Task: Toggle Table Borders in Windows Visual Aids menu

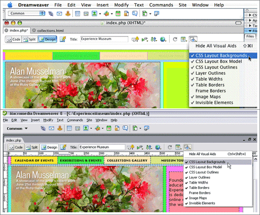Action: pyautogui.click(x=218, y=188)
